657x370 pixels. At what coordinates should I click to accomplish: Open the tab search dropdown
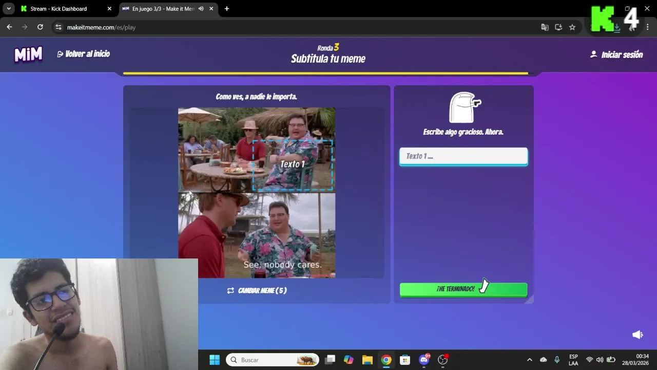[9, 9]
